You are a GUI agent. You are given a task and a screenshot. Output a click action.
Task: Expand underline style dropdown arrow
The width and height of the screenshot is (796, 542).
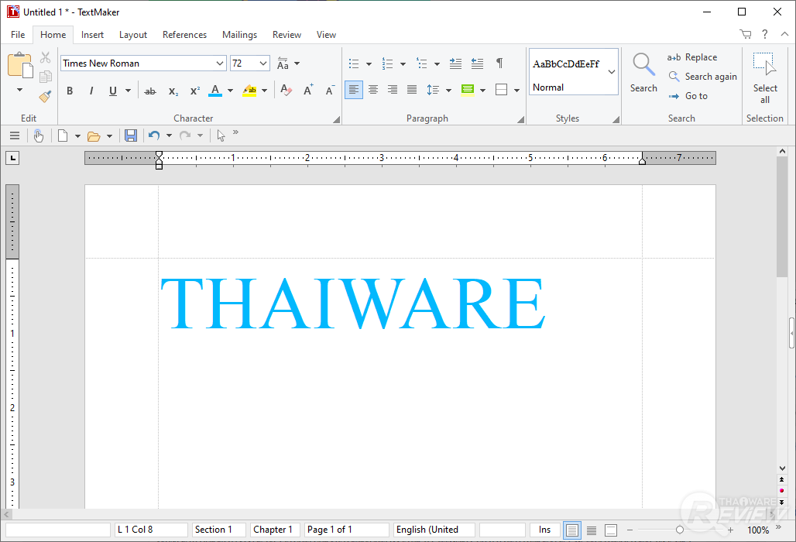128,91
